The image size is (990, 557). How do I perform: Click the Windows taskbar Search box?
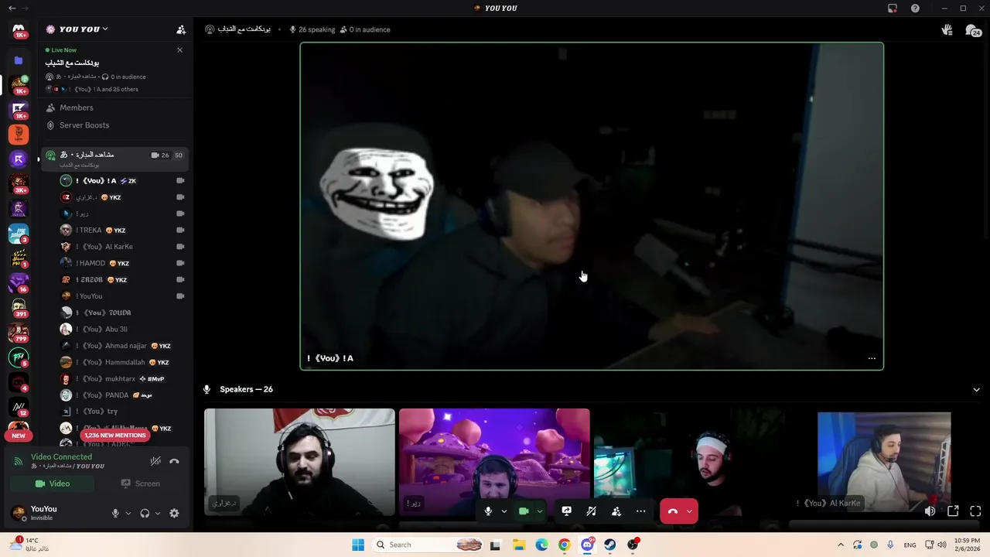coord(427,545)
